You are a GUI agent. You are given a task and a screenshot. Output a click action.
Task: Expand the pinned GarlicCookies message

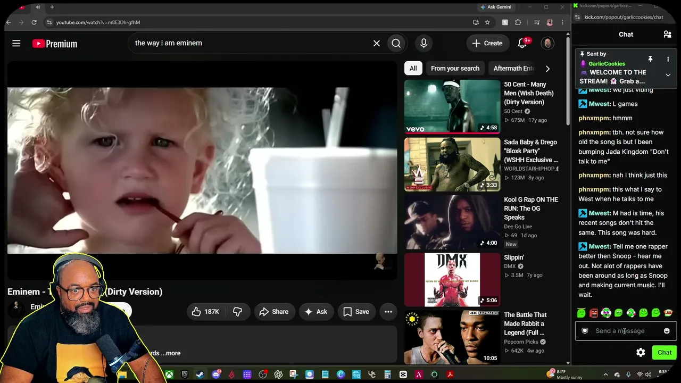(x=668, y=75)
